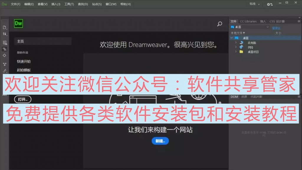Viewport: 302px width, 170px height.
Task: Open the 标准 workspace dropdown
Action: tap(255, 4)
